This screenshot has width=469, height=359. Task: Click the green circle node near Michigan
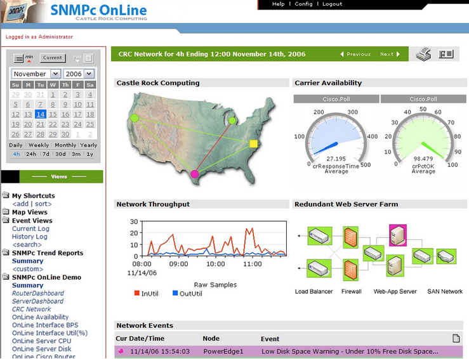click(x=232, y=121)
